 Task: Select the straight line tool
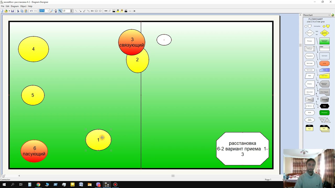(x=76, y=11)
